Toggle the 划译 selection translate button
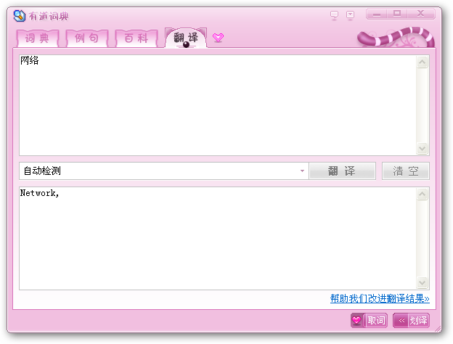This screenshot has height=344, width=453. coord(411,320)
